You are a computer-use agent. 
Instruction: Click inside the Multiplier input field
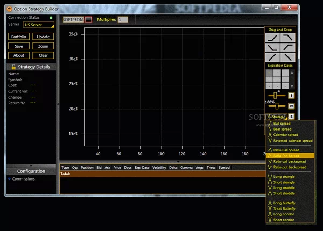pyautogui.click(x=123, y=20)
